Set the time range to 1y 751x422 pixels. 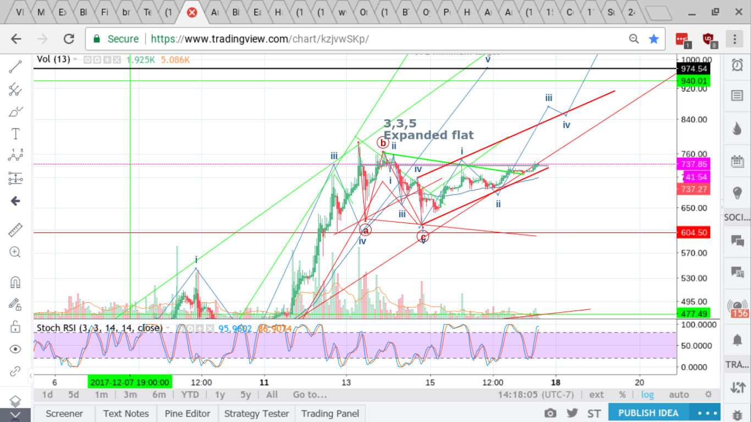click(219, 395)
